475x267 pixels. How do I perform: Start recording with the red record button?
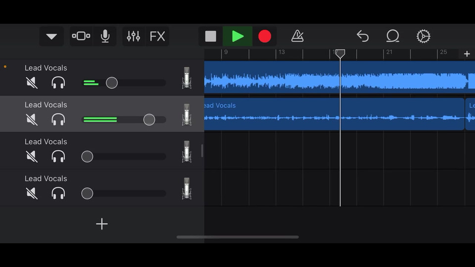tap(264, 36)
